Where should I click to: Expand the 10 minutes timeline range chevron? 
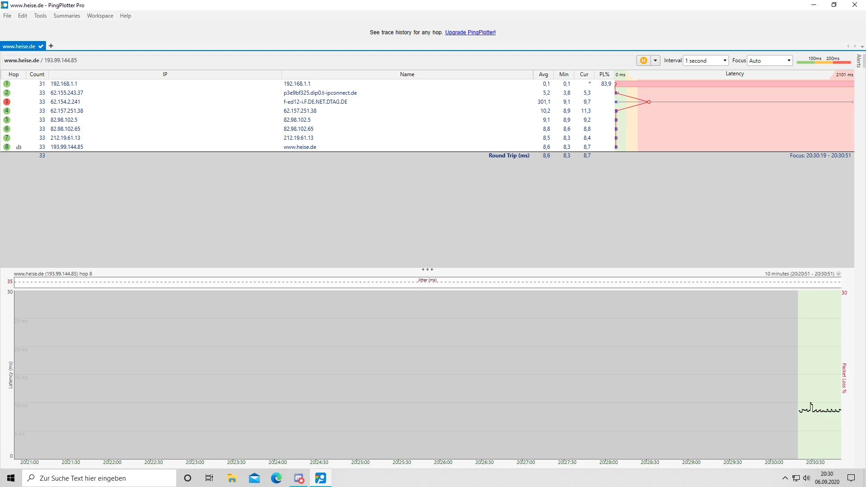pos(838,274)
